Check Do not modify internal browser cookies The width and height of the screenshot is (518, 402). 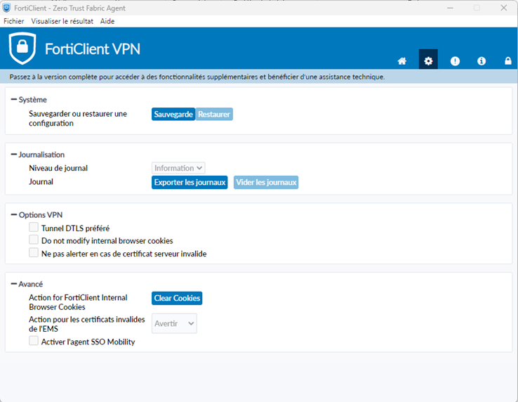pyautogui.click(x=34, y=240)
